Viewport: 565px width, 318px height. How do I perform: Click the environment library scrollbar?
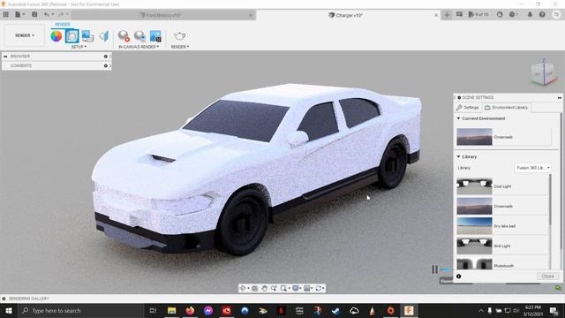550,200
